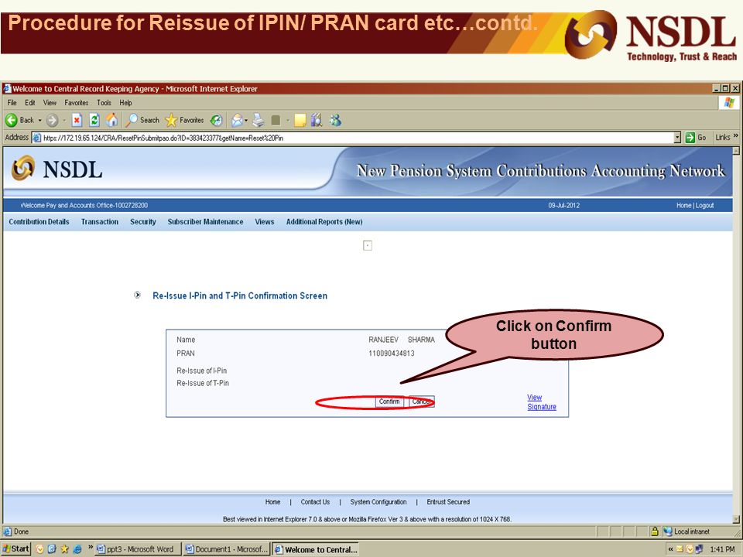Screen dimensions: 743x557
Task: Click the Logout link
Action: [x=704, y=206]
